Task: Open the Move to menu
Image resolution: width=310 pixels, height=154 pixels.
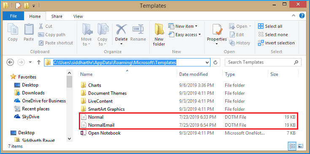Action: (x=86, y=35)
